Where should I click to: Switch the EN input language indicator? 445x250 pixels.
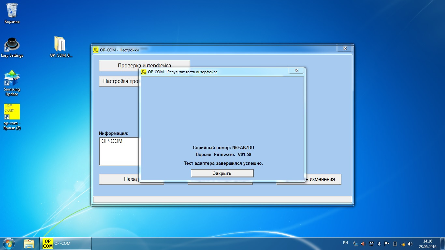[345, 243]
